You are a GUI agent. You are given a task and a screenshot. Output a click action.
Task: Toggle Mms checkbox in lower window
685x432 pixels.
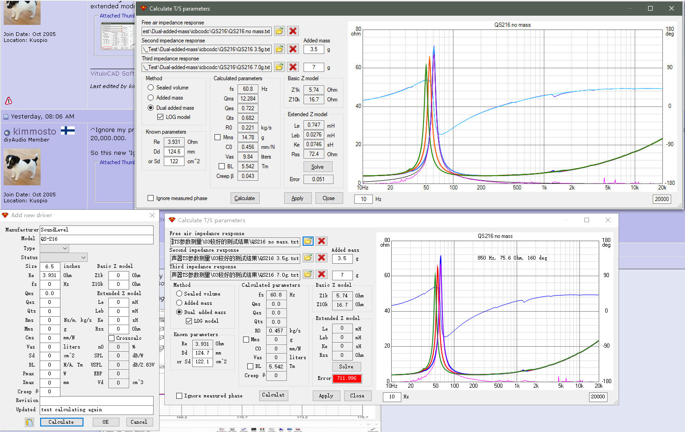click(246, 339)
